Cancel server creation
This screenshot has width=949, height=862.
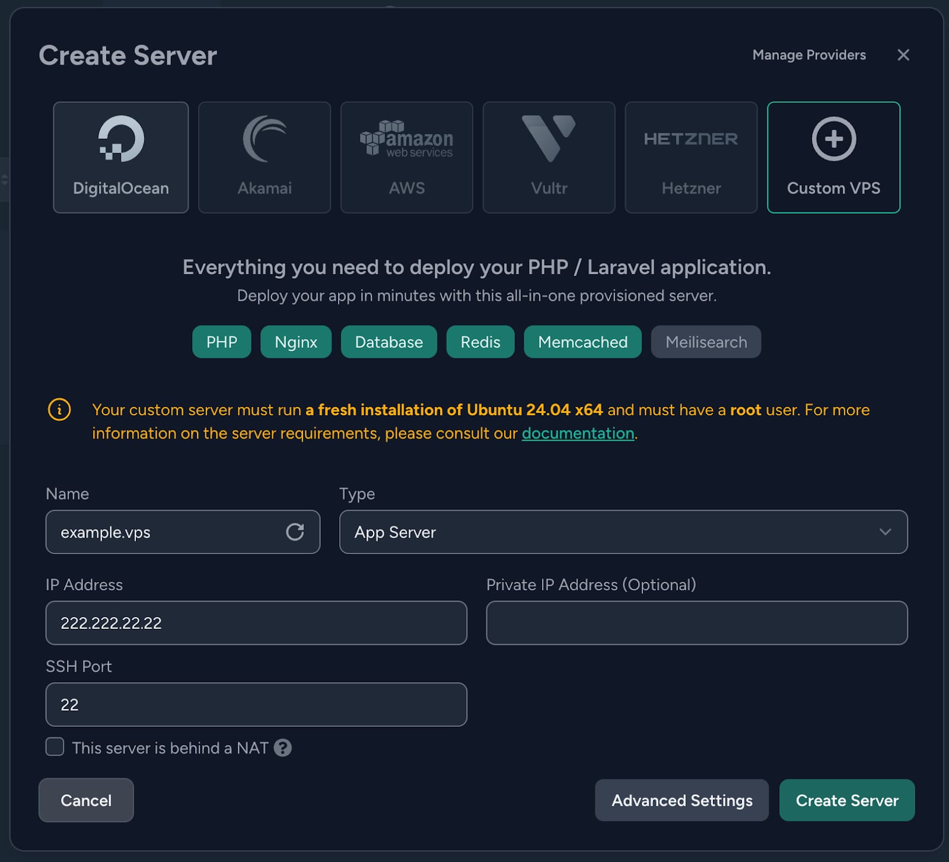(x=86, y=800)
